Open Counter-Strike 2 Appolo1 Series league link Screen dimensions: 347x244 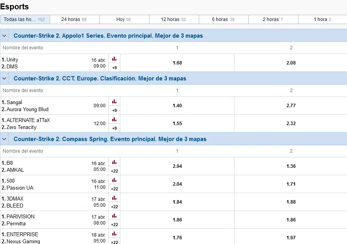[x=108, y=36]
